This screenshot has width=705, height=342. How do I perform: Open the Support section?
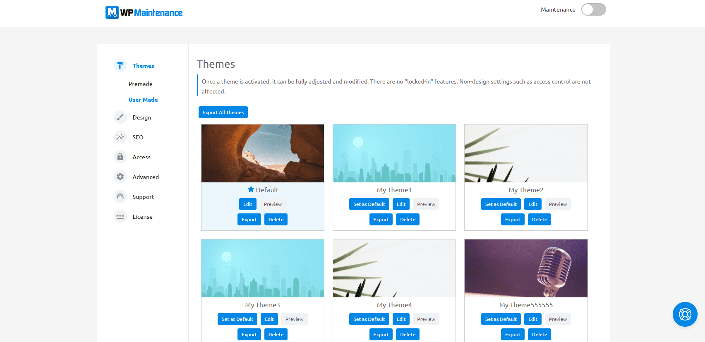pos(143,197)
